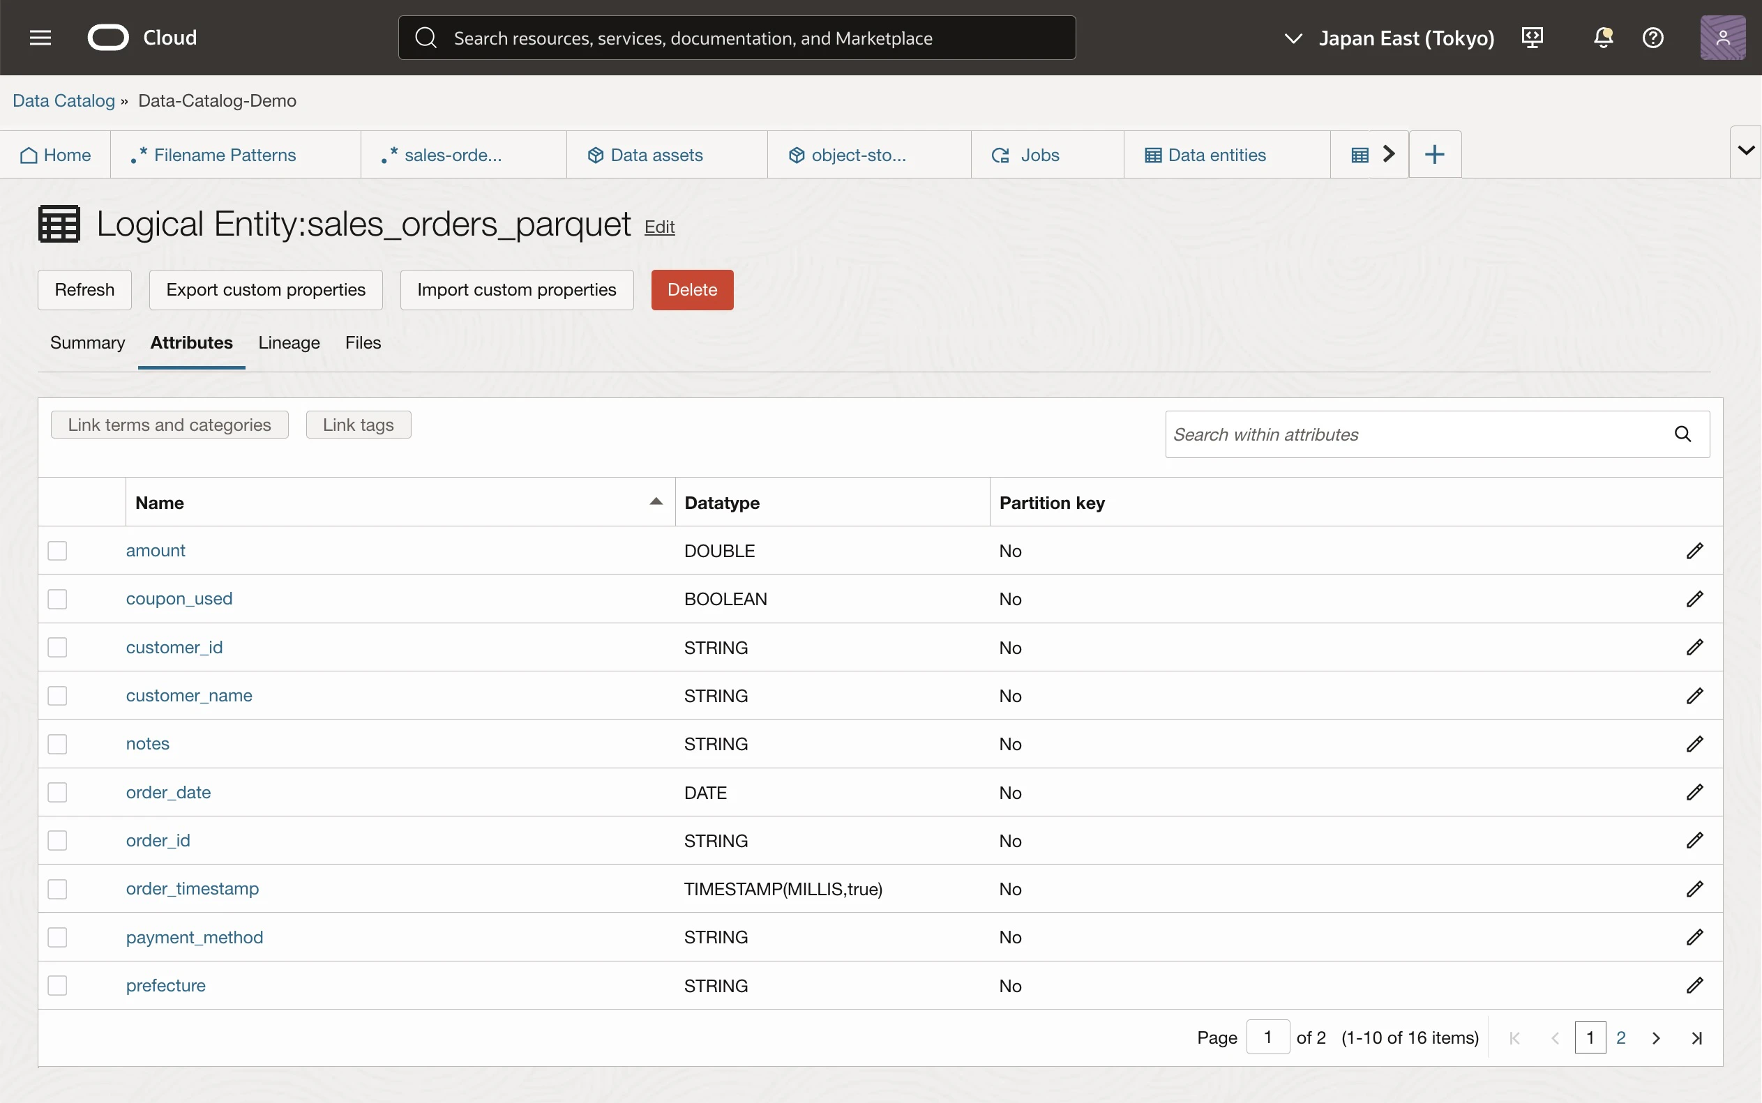Edit the customer_id attribute with pencil icon
The image size is (1762, 1103).
coord(1694,647)
